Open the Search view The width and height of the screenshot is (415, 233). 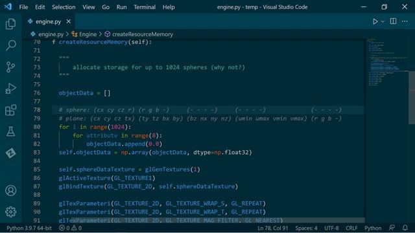click(10, 45)
